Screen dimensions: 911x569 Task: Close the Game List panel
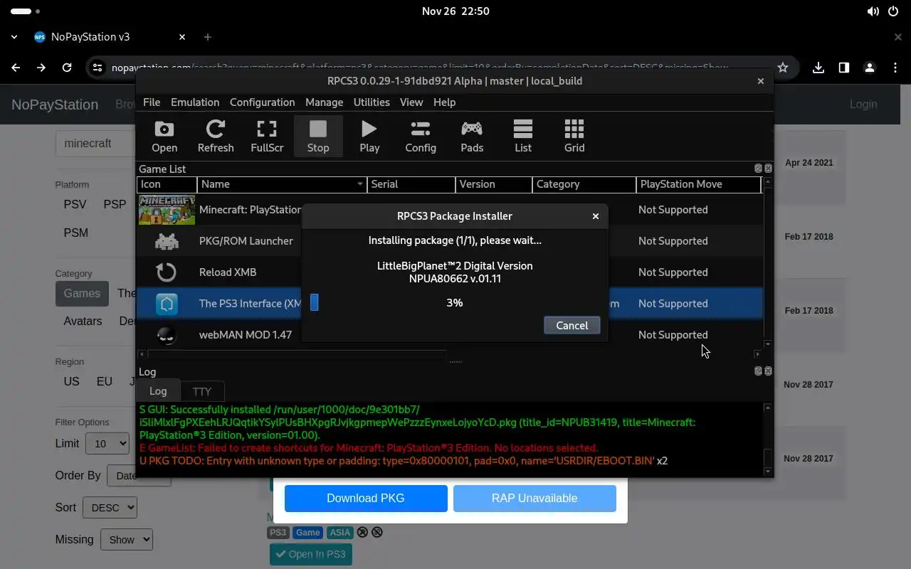(x=768, y=169)
